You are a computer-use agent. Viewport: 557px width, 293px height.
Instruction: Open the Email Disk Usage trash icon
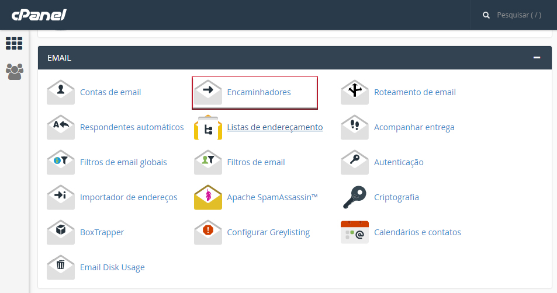(61, 267)
